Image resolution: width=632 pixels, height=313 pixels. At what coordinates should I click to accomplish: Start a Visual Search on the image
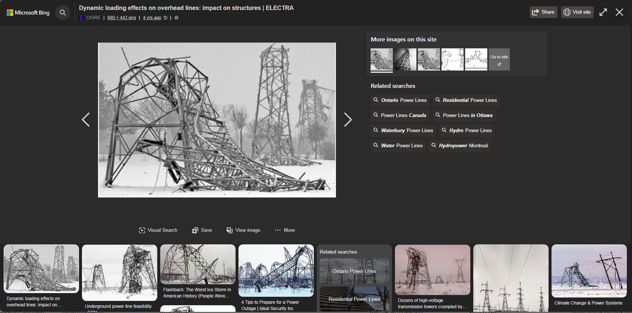[158, 230]
